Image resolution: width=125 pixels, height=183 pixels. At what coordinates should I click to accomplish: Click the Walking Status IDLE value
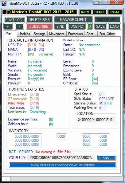click(x=103, y=108)
